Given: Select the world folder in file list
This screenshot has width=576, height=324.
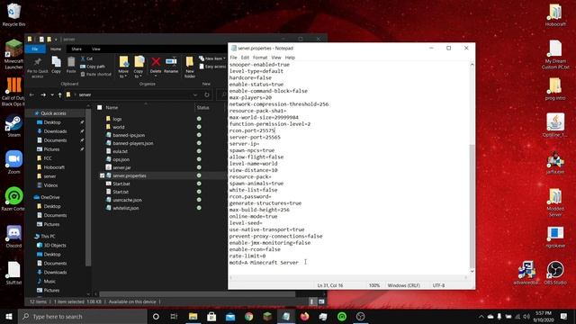Looking at the screenshot, I should (x=118, y=127).
